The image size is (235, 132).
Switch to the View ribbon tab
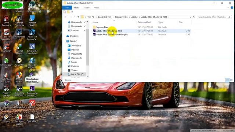[96, 8]
